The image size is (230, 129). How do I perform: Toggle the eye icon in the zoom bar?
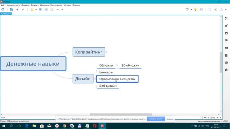click(x=204, y=118)
